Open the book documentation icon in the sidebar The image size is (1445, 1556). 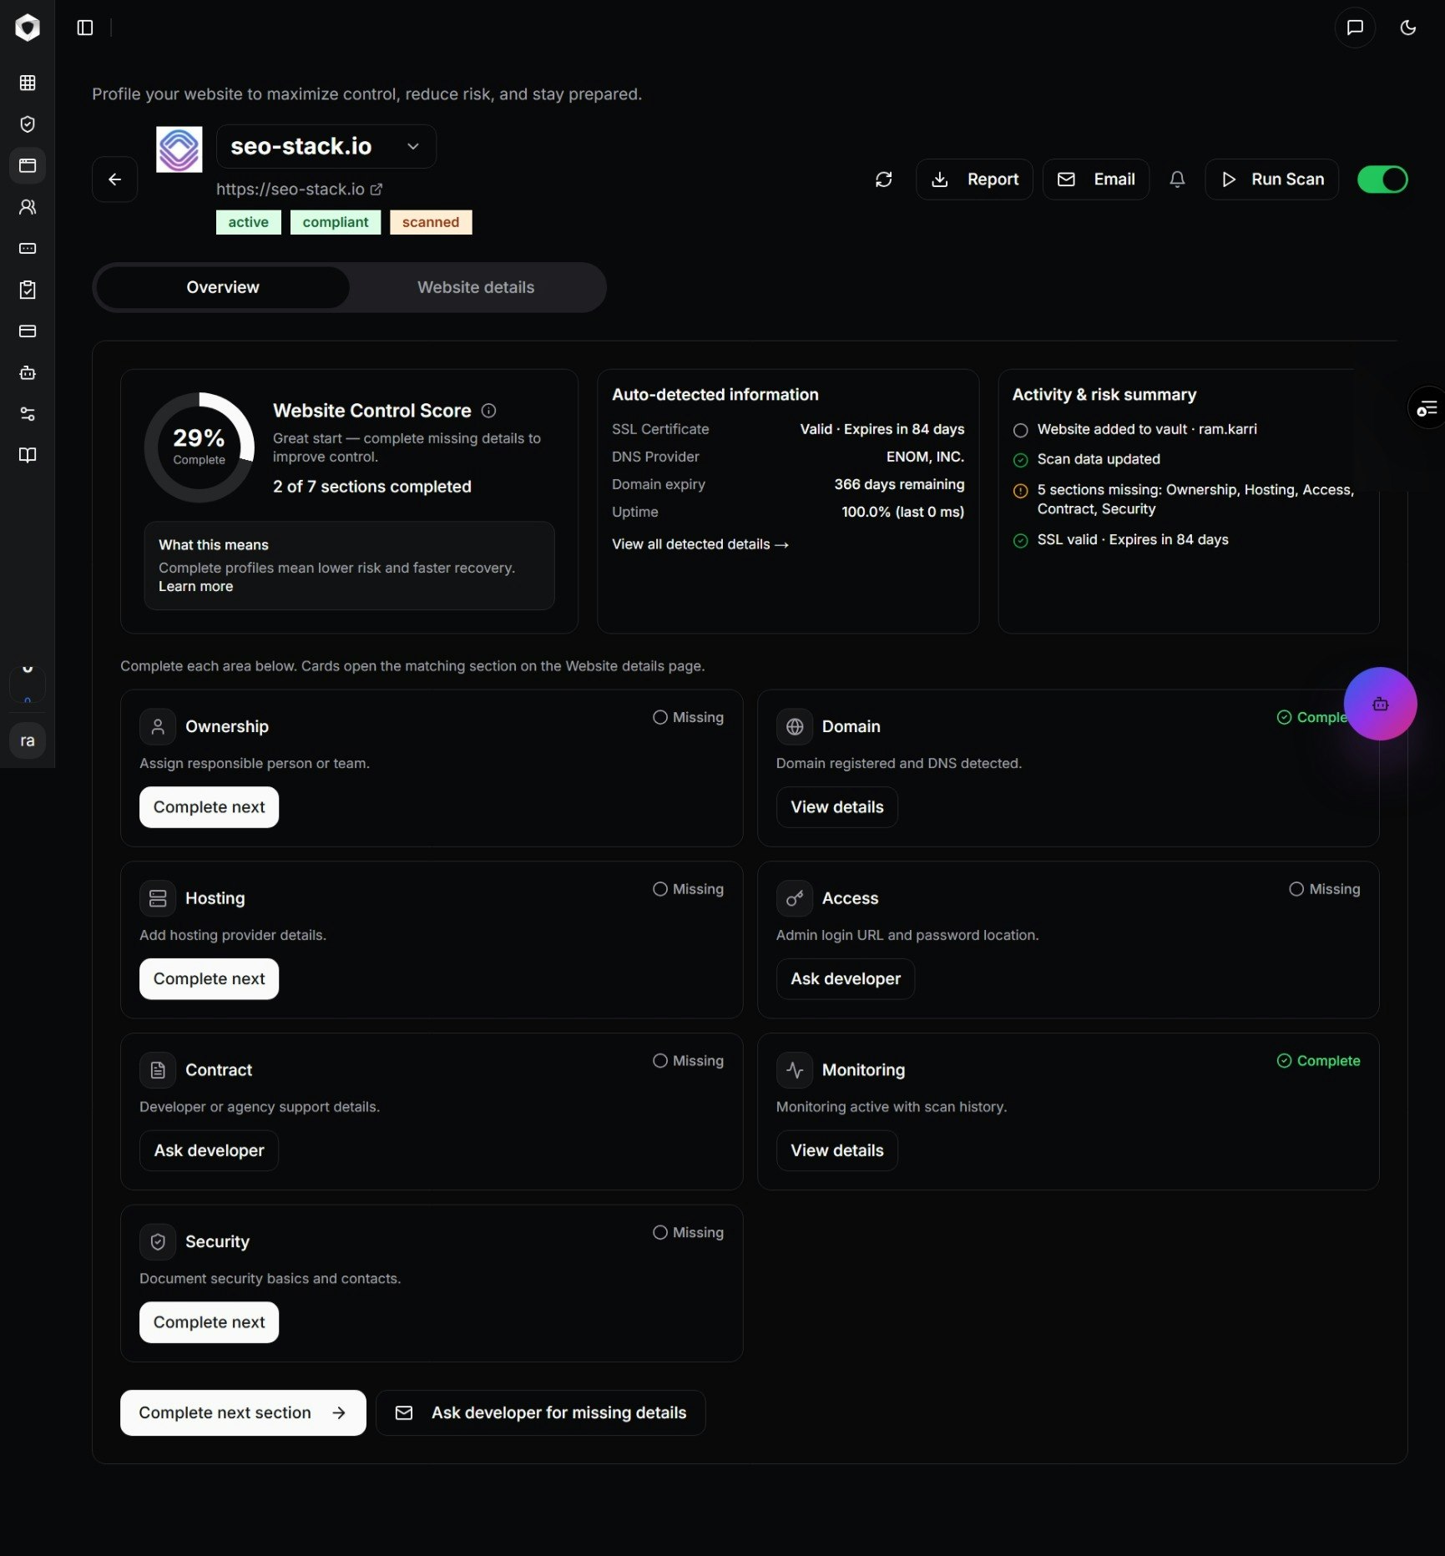28,455
